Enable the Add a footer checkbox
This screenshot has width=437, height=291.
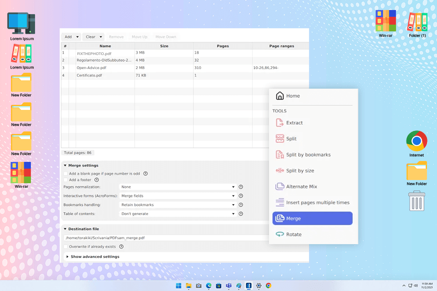click(66, 180)
